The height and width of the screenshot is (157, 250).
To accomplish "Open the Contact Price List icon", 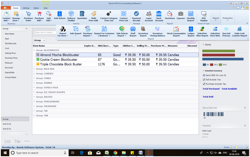I will [x=123, y=16].
